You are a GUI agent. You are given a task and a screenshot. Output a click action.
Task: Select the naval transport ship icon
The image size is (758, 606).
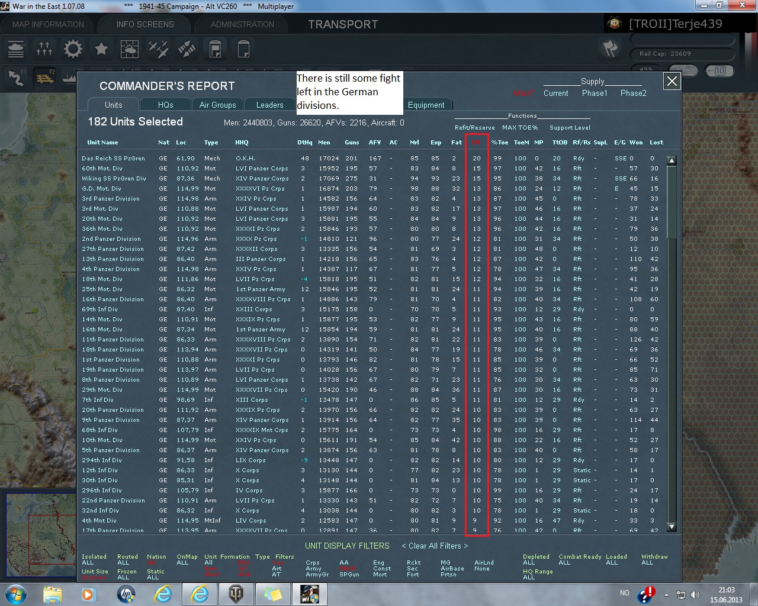(x=69, y=77)
